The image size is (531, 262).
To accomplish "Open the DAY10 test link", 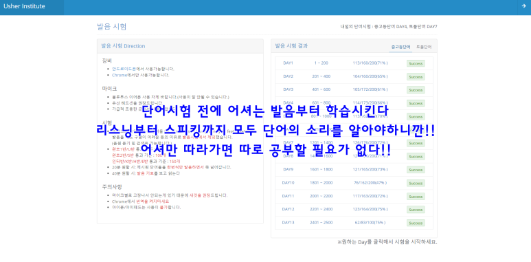I will pos(288,182).
